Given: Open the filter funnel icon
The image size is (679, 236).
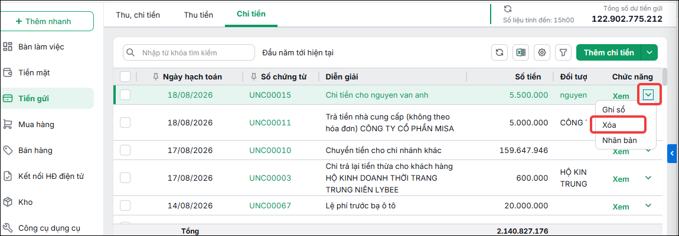Looking at the screenshot, I should click(563, 52).
